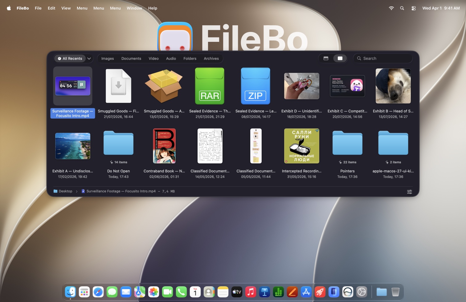Open the Window menu

point(134,8)
